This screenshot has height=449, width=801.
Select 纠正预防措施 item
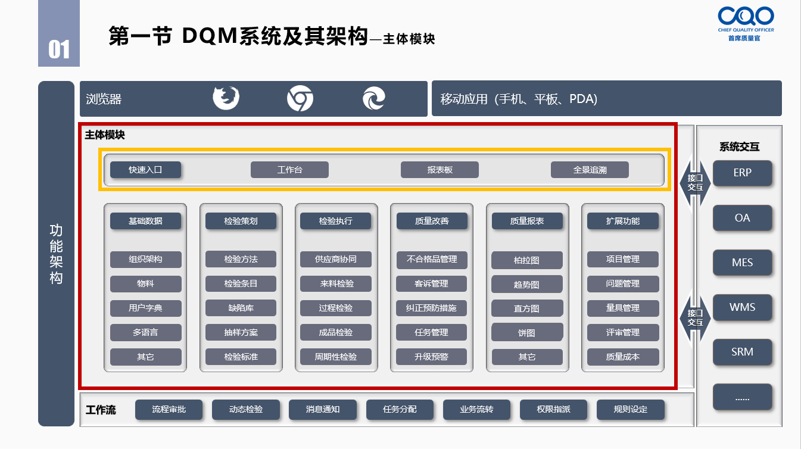click(x=432, y=308)
